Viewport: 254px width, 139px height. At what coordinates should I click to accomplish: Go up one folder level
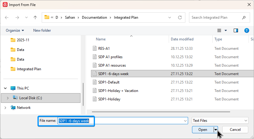[35, 17]
